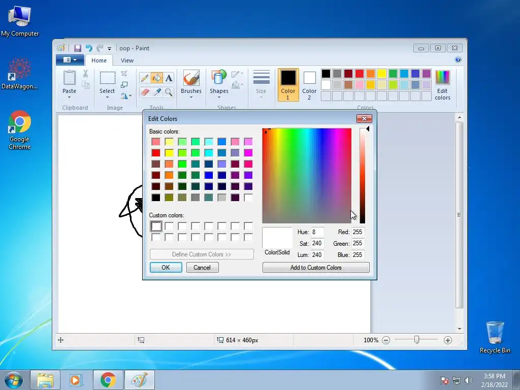Click the Blue value field
Viewport: 520px width, 390px height.
(x=358, y=255)
